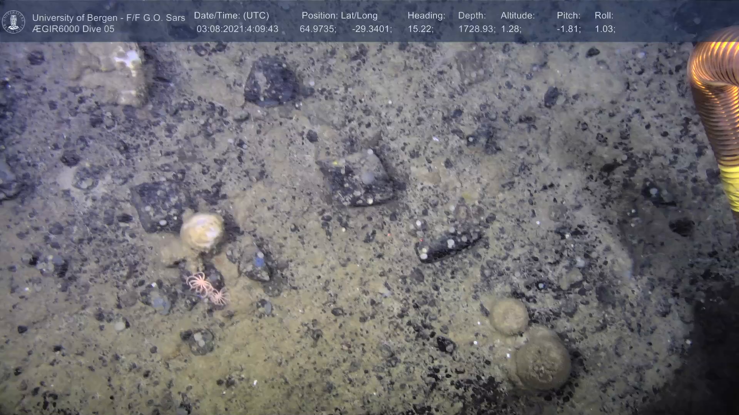Click the Altitude value 1.28

pyautogui.click(x=511, y=29)
